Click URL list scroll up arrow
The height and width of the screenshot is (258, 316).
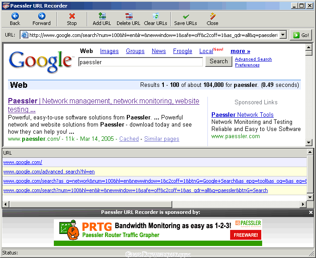click(310, 152)
